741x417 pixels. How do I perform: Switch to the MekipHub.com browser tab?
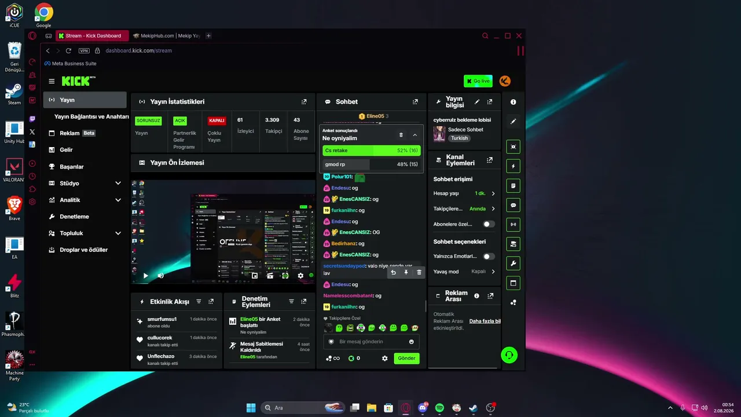pos(166,36)
